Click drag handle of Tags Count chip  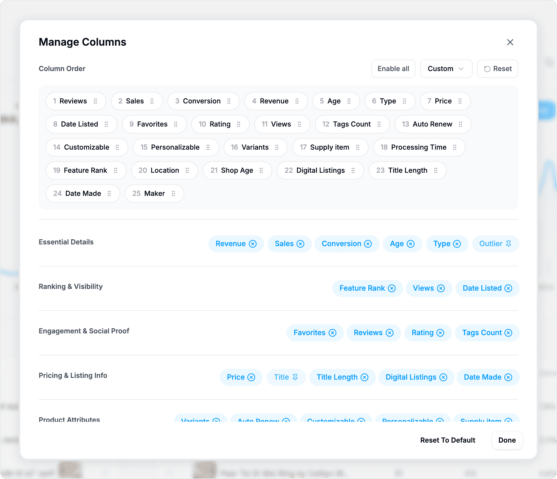379,124
